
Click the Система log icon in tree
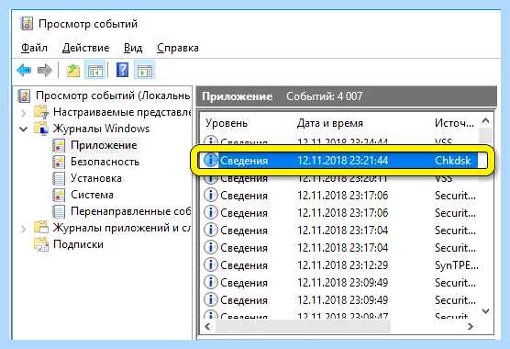[59, 195]
